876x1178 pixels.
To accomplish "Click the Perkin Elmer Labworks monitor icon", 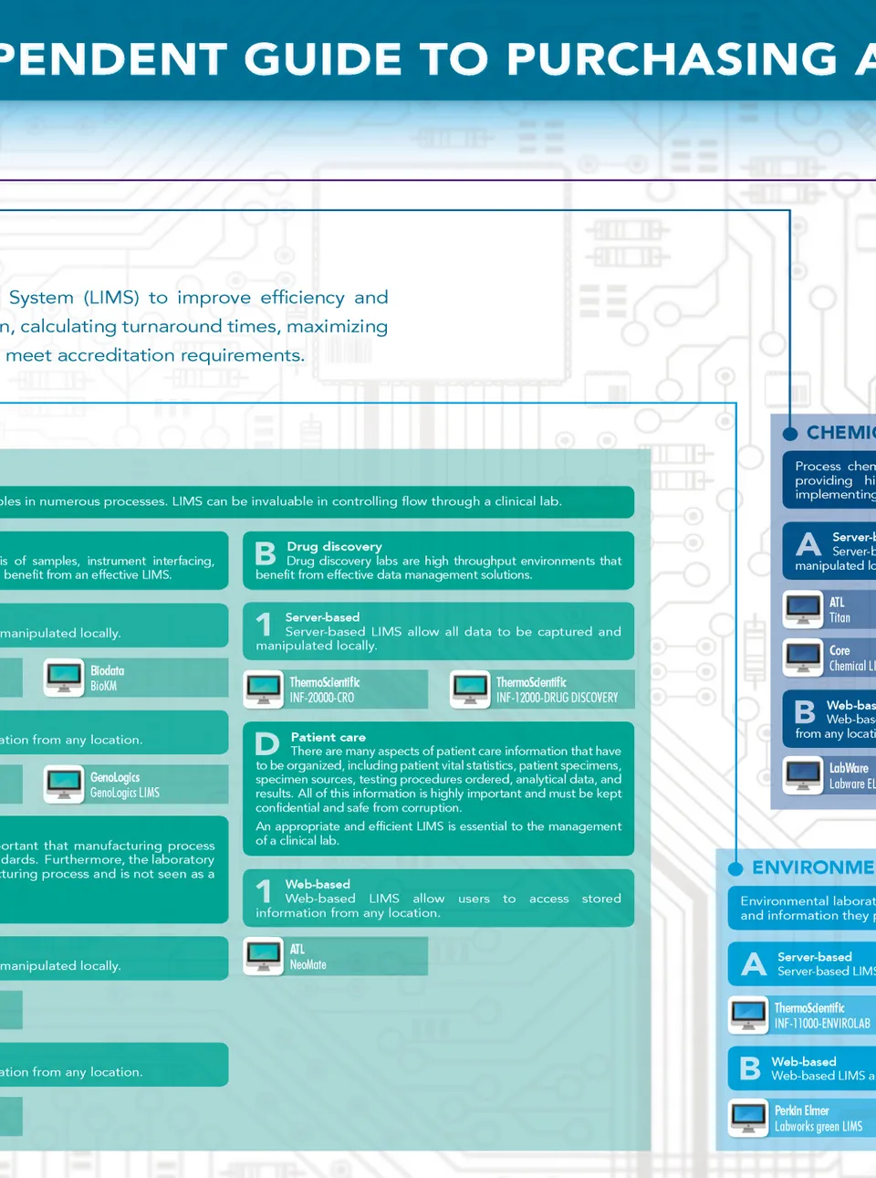I will 748,1118.
